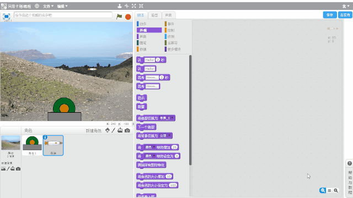Screen dimensions: 353x198
Task: Select the 动作 motion block category
Action: point(149,24)
